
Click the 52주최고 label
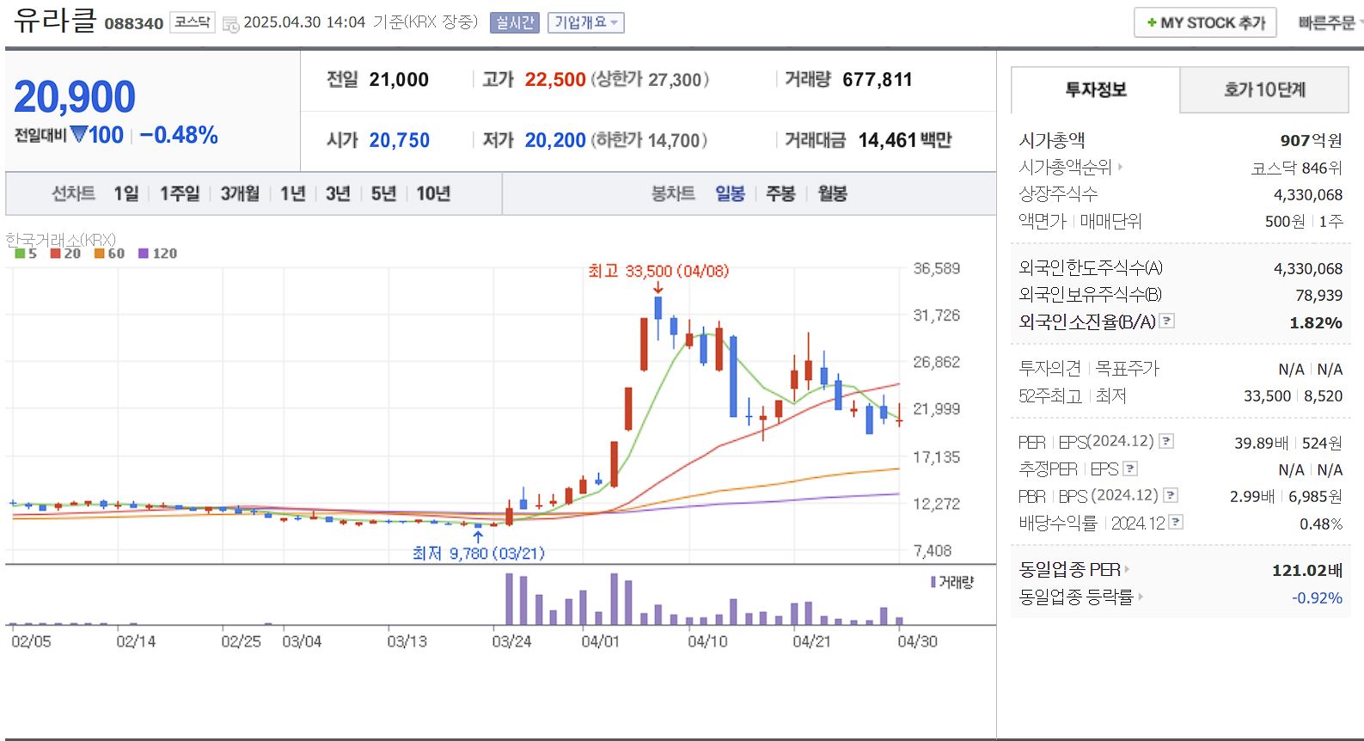(x=1050, y=395)
